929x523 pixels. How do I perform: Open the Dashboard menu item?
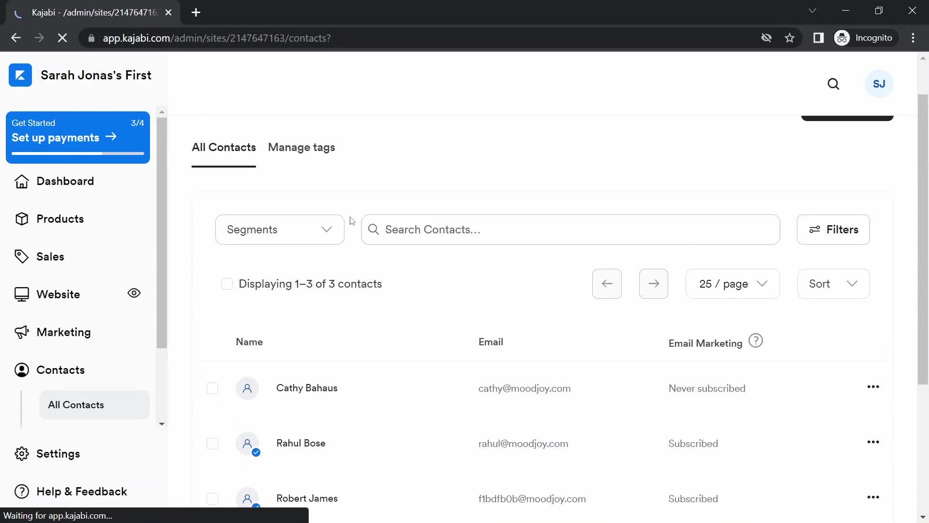click(65, 181)
